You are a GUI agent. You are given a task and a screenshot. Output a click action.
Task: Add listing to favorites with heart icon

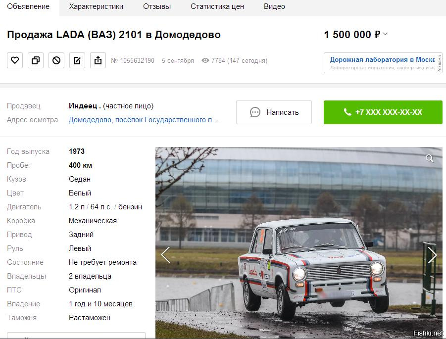tap(15, 60)
